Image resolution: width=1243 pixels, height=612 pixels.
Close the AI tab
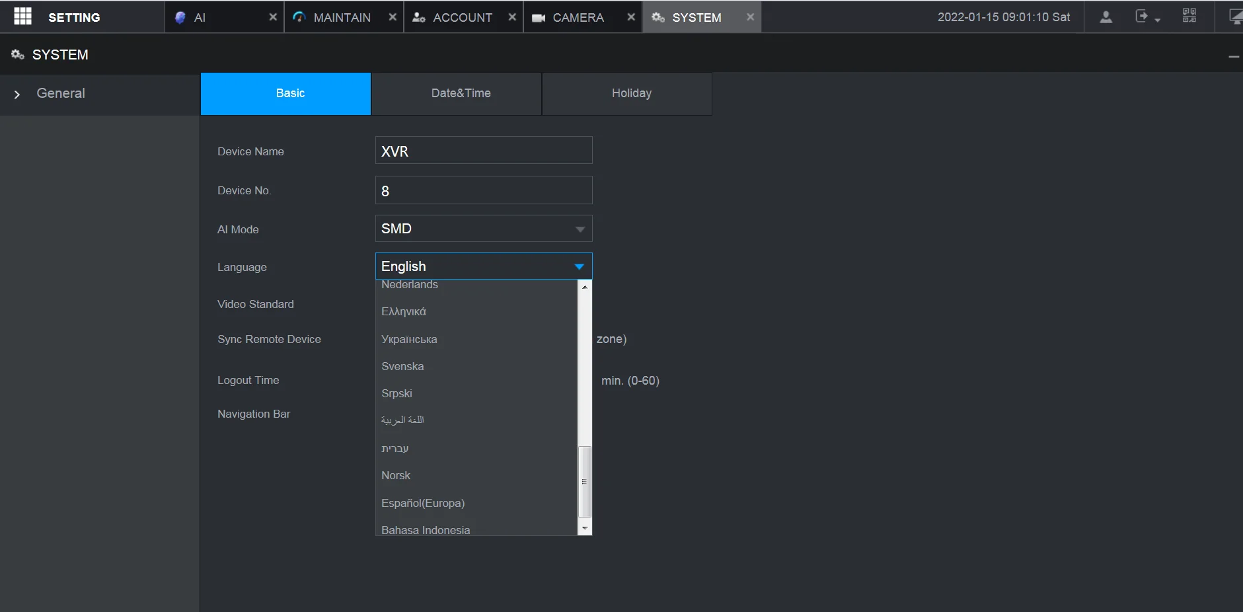[273, 17]
